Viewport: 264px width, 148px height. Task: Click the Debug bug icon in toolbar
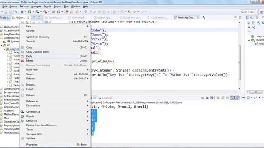pos(22,12)
